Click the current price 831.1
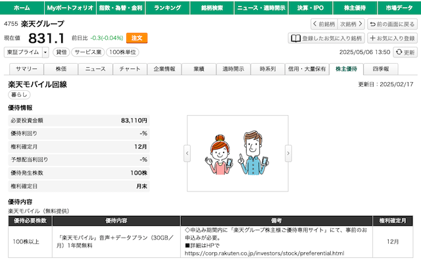The width and height of the screenshot is (421, 260). (x=47, y=38)
